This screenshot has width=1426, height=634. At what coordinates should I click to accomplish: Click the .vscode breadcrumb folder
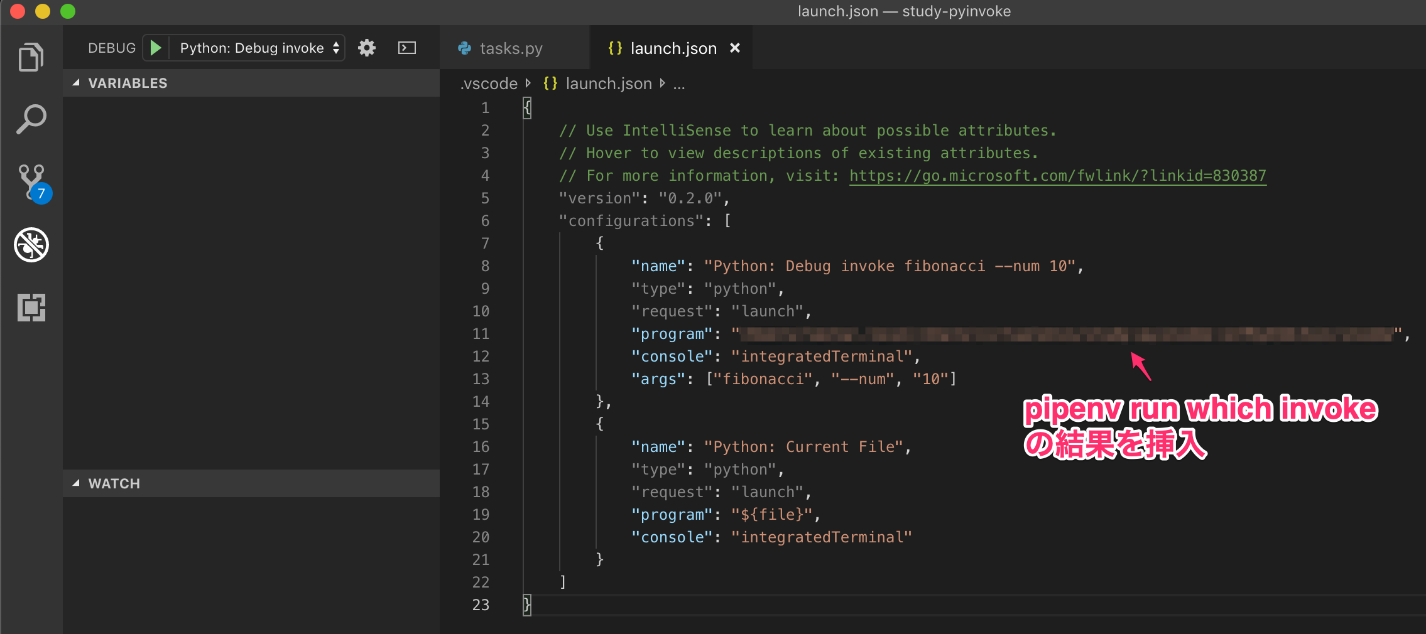pos(489,83)
